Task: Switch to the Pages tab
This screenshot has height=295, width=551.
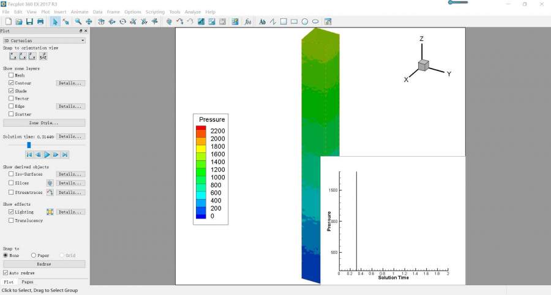Action: click(x=28, y=282)
